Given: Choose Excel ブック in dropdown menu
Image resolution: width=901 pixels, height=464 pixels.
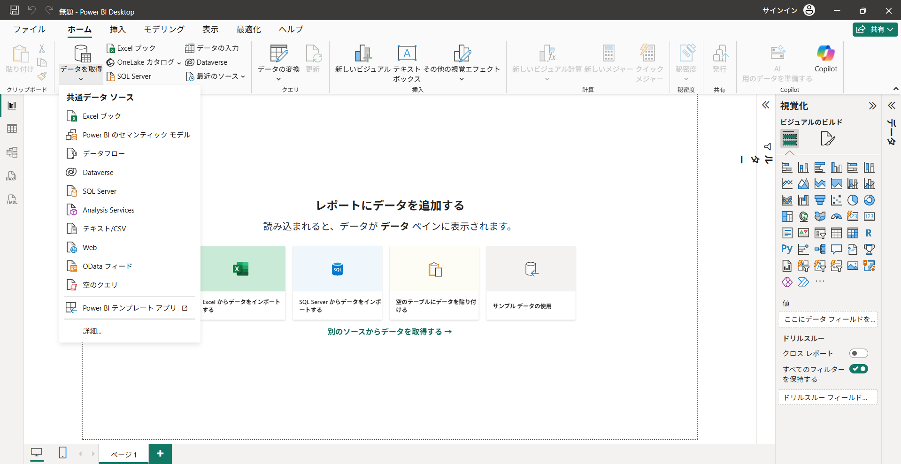Looking at the screenshot, I should [130, 116].
